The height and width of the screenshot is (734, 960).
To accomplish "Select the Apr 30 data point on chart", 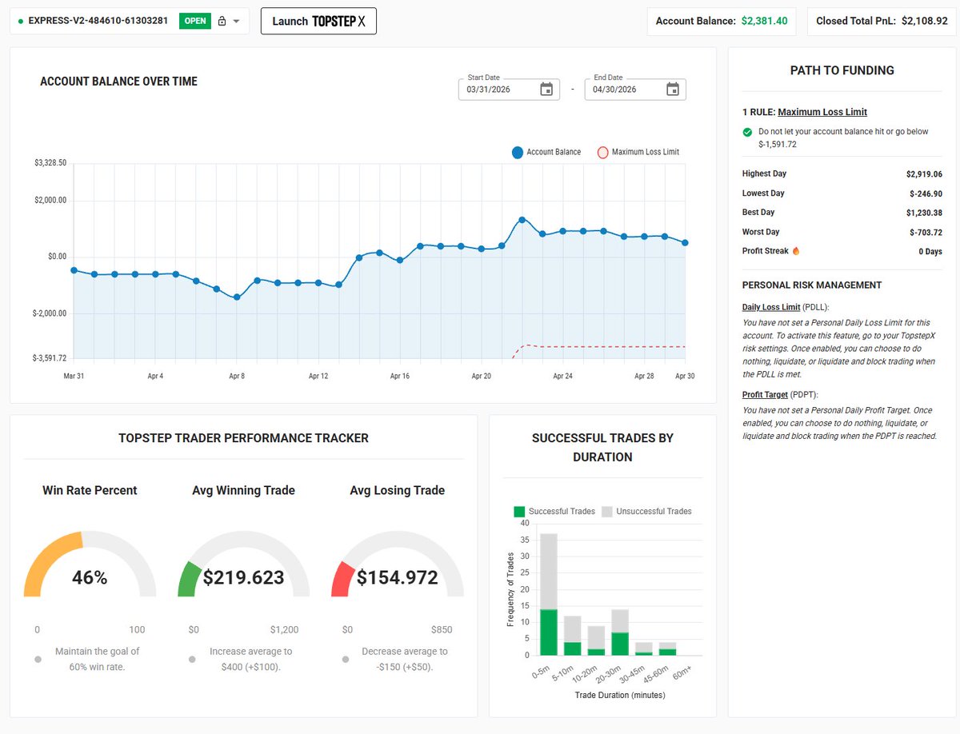I will (x=686, y=242).
